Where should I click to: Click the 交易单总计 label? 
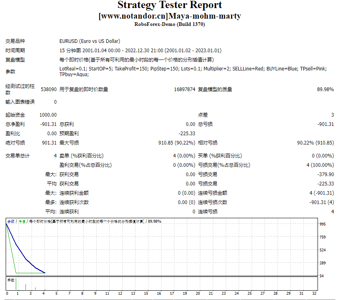click(x=17, y=156)
